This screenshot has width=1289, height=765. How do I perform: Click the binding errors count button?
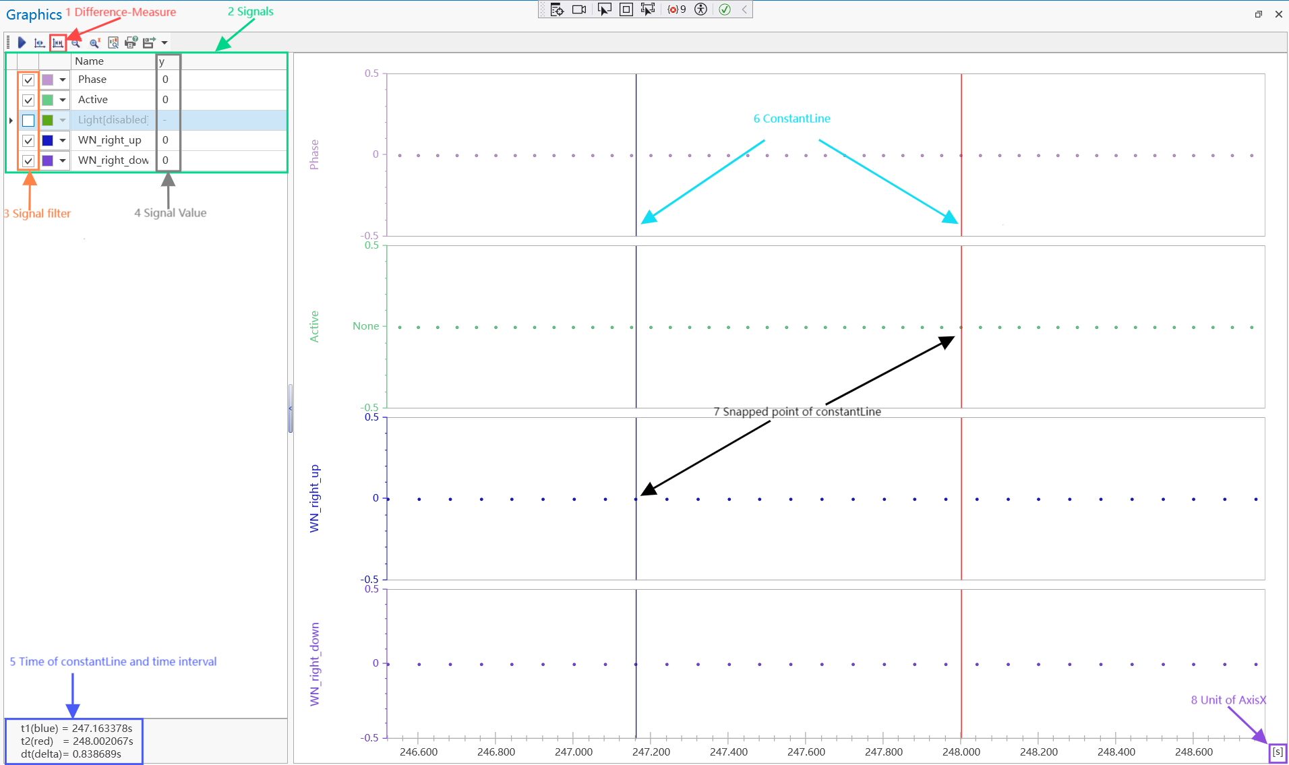pyautogui.click(x=676, y=9)
